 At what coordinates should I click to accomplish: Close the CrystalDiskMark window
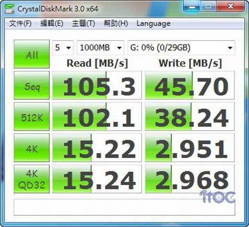tap(230, 6)
